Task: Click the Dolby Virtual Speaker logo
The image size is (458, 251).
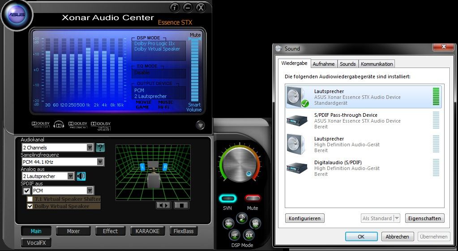Action: (x=101, y=125)
